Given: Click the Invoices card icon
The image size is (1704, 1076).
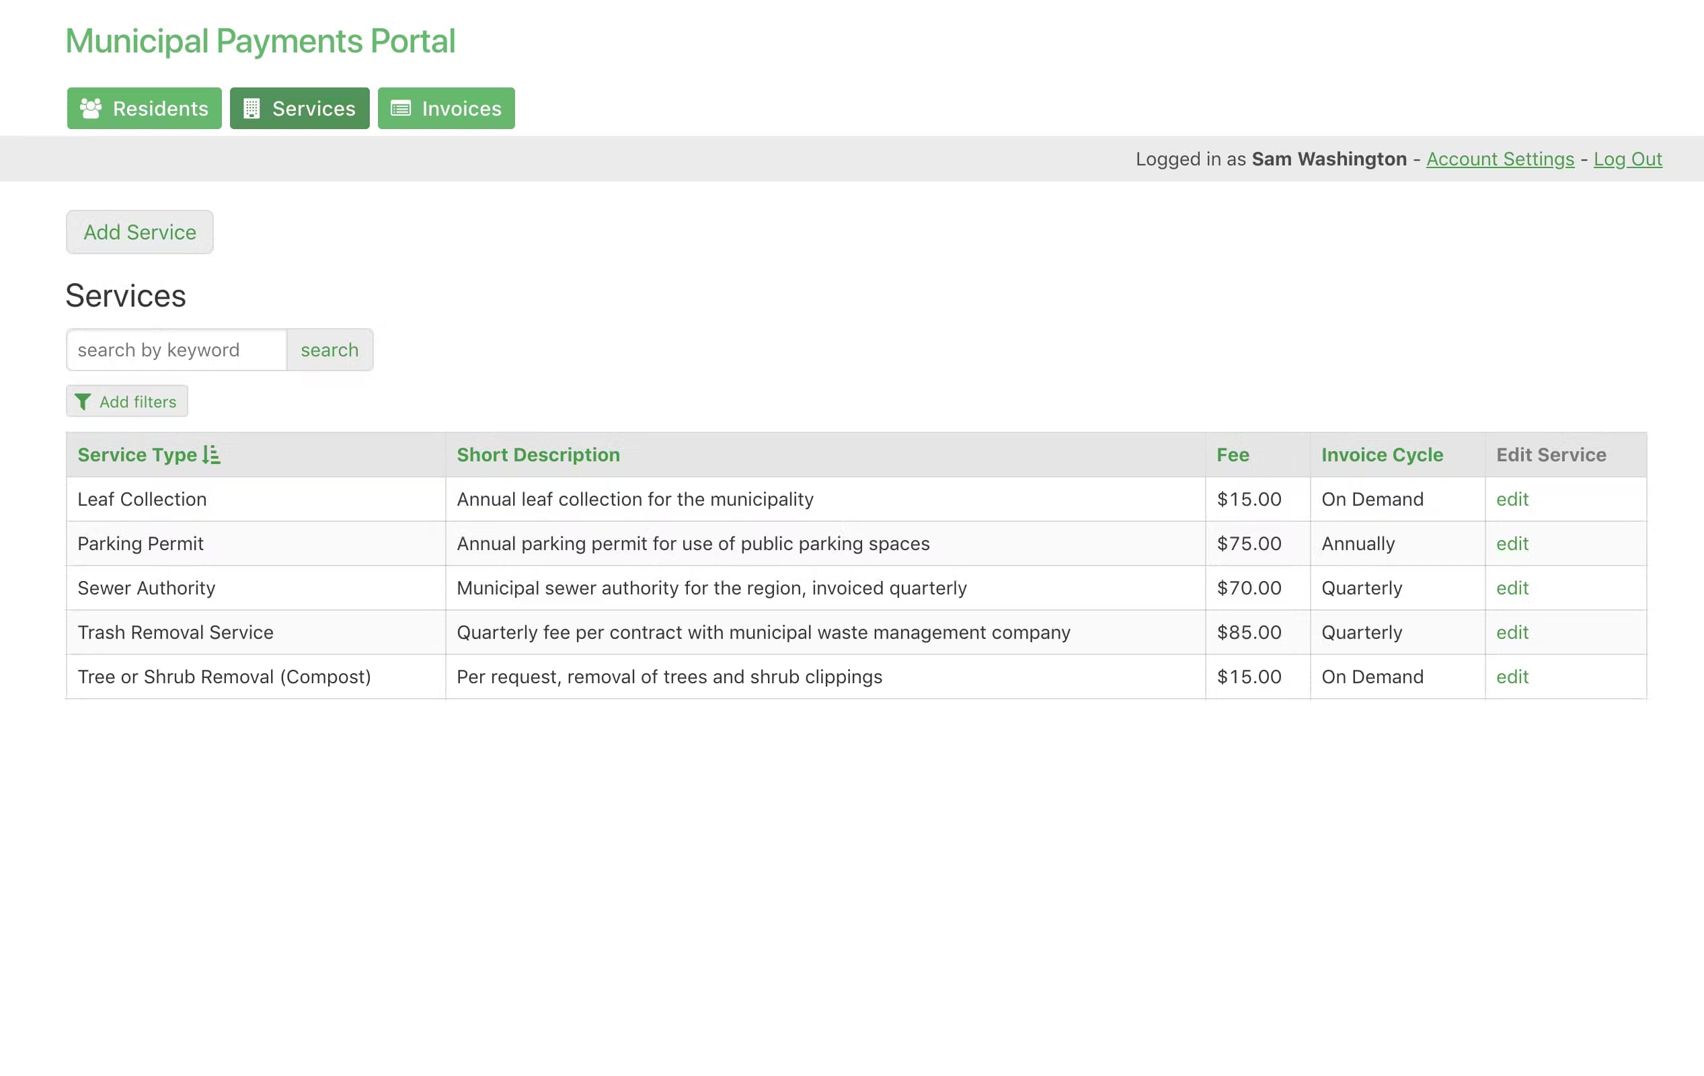Looking at the screenshot, I should tap(401, 108).
